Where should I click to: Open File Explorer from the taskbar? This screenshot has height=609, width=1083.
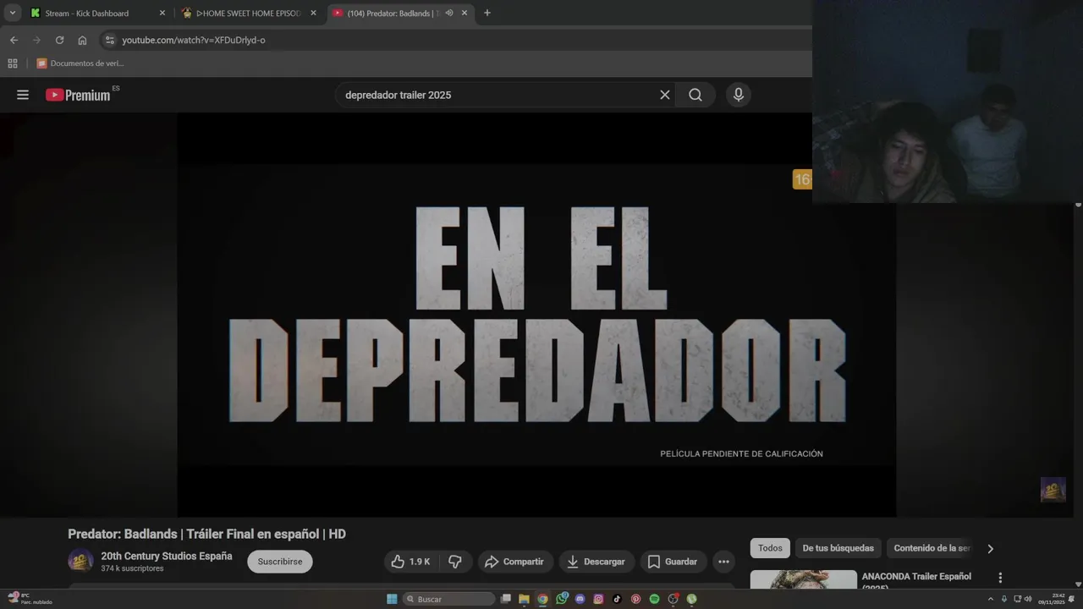(524, 599)
